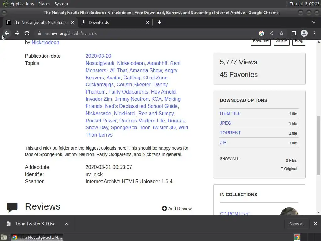
Task: Click Show all downloads
Action: tap(297, 224)
